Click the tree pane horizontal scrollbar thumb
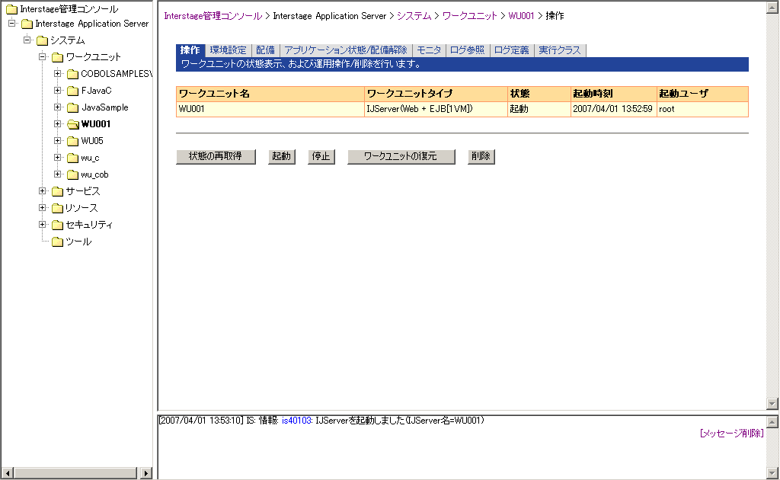Screen dimensions: 780x480 click(75, 473)
